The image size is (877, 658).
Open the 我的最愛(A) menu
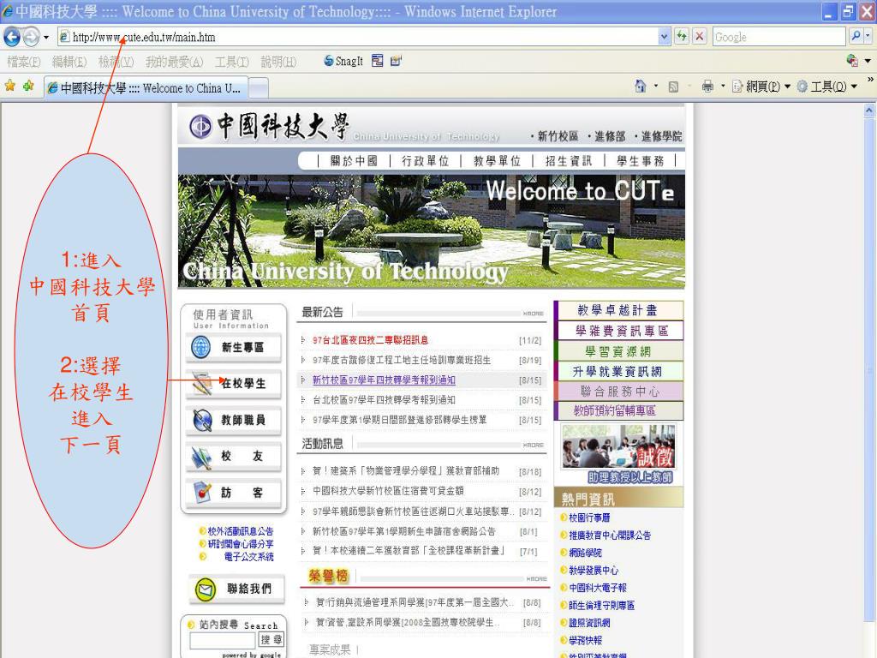pyautogui.click(x=175, y=62)
